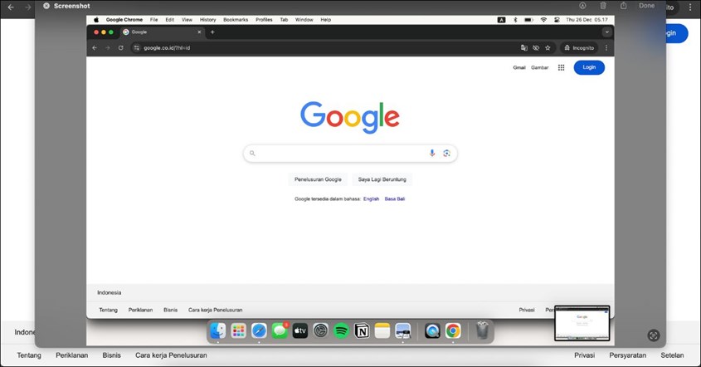Click the Saya Lagi Beruntung button

(382, 179)
